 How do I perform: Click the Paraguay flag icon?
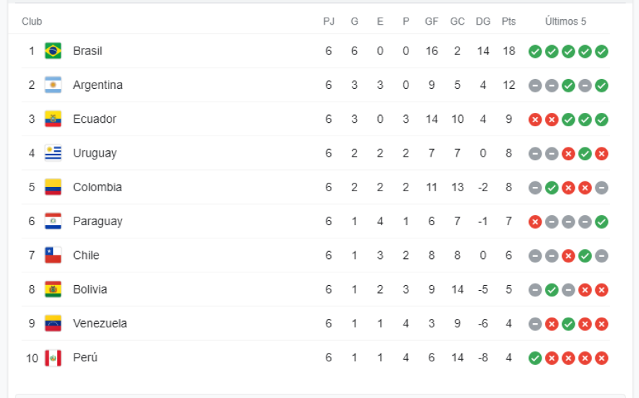pyautogui.click(x=53, y=221)
